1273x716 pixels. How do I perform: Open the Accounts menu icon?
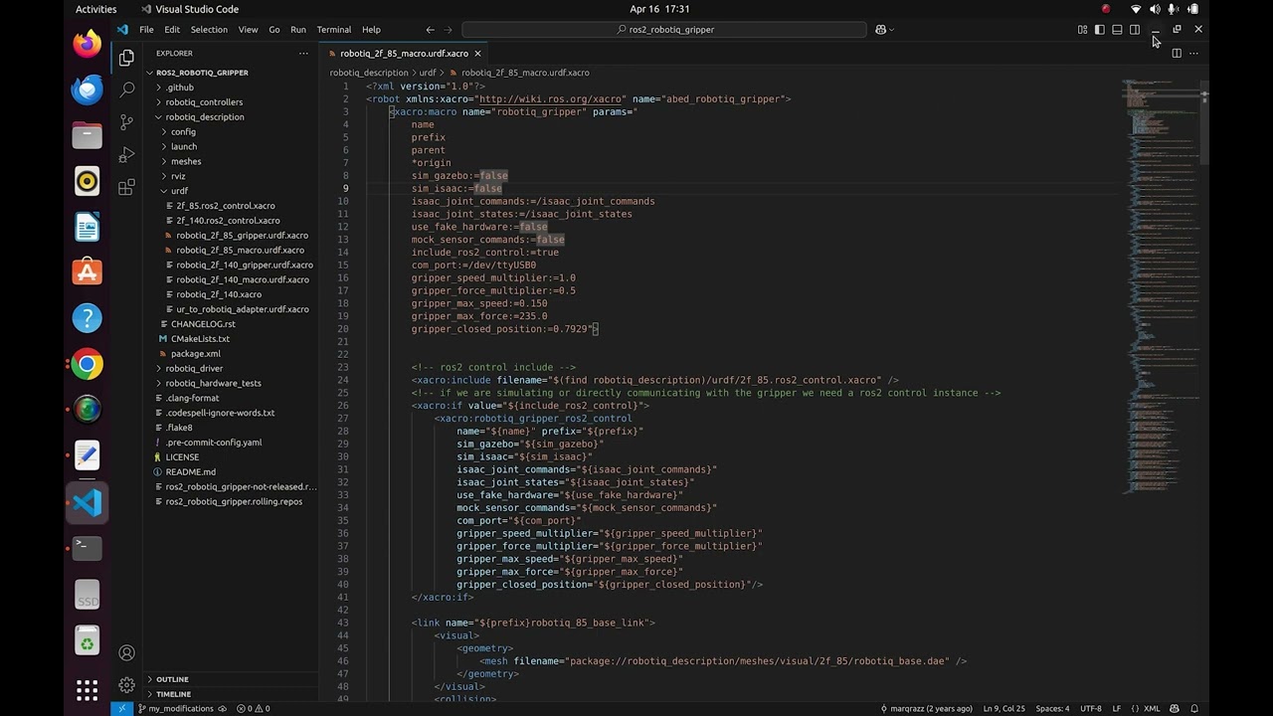pyautogui.click(x=126, y=653)
